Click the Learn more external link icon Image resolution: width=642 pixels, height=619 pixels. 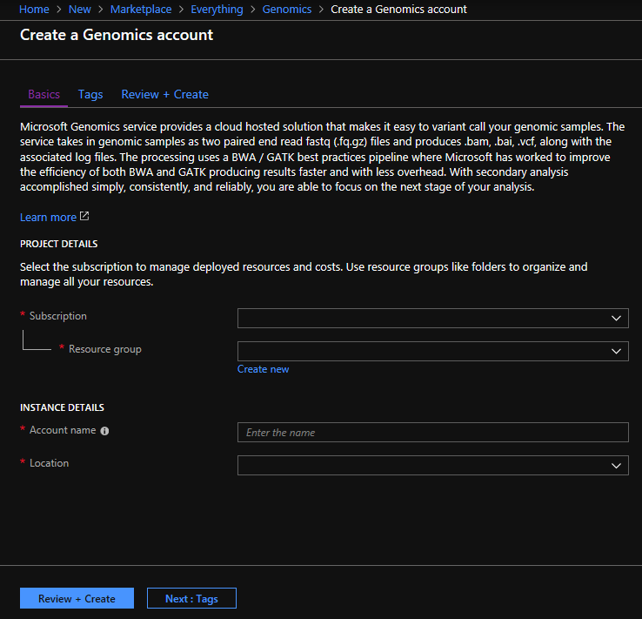click(x=84, y=216)
